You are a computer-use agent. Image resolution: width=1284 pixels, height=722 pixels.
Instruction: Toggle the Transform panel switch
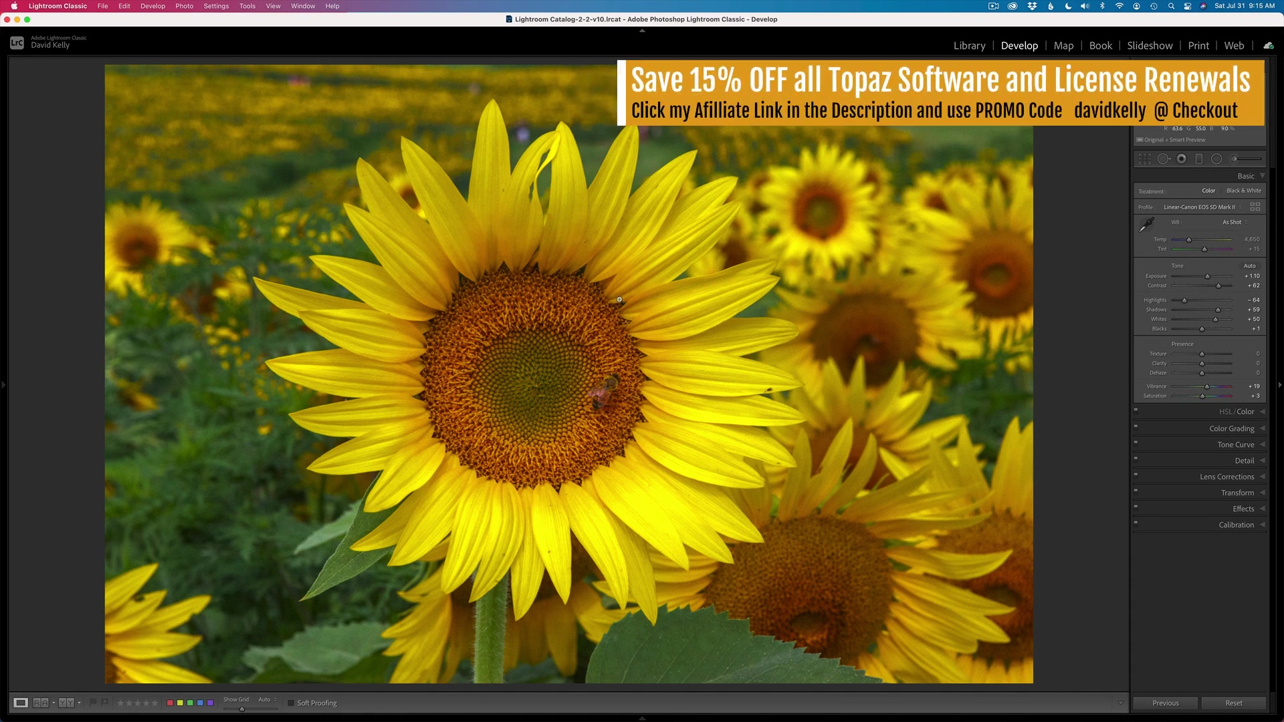[x=1136, y=491]
